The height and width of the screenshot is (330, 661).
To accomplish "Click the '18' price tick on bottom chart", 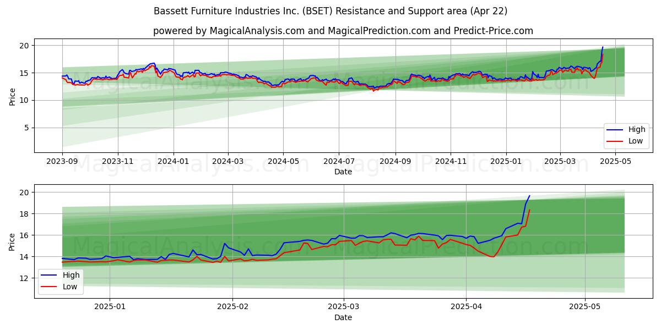I will tap(24, 214).
